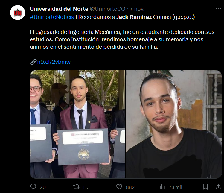Open the portrait photo in black shirt
The width and height of the screenshot is (224, 193).
tap(174, 124)
